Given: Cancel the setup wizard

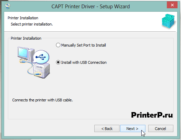Looking at the screenshot, I should coord(161,129).
